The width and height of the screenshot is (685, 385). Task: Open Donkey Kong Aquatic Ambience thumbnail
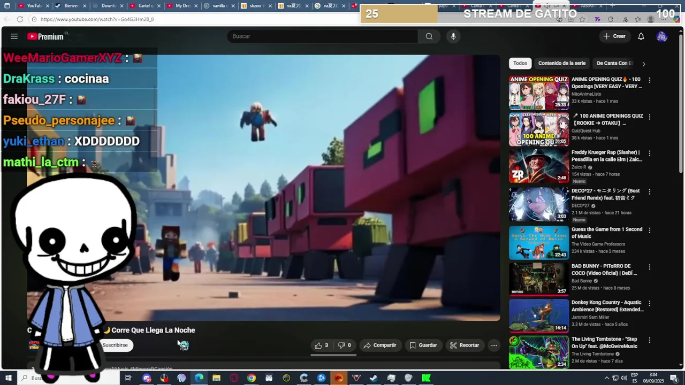(x=539, y=315)
